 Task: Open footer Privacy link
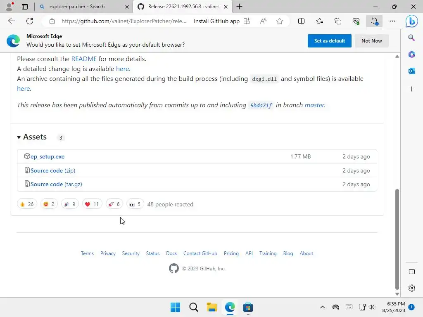[108, 253]
